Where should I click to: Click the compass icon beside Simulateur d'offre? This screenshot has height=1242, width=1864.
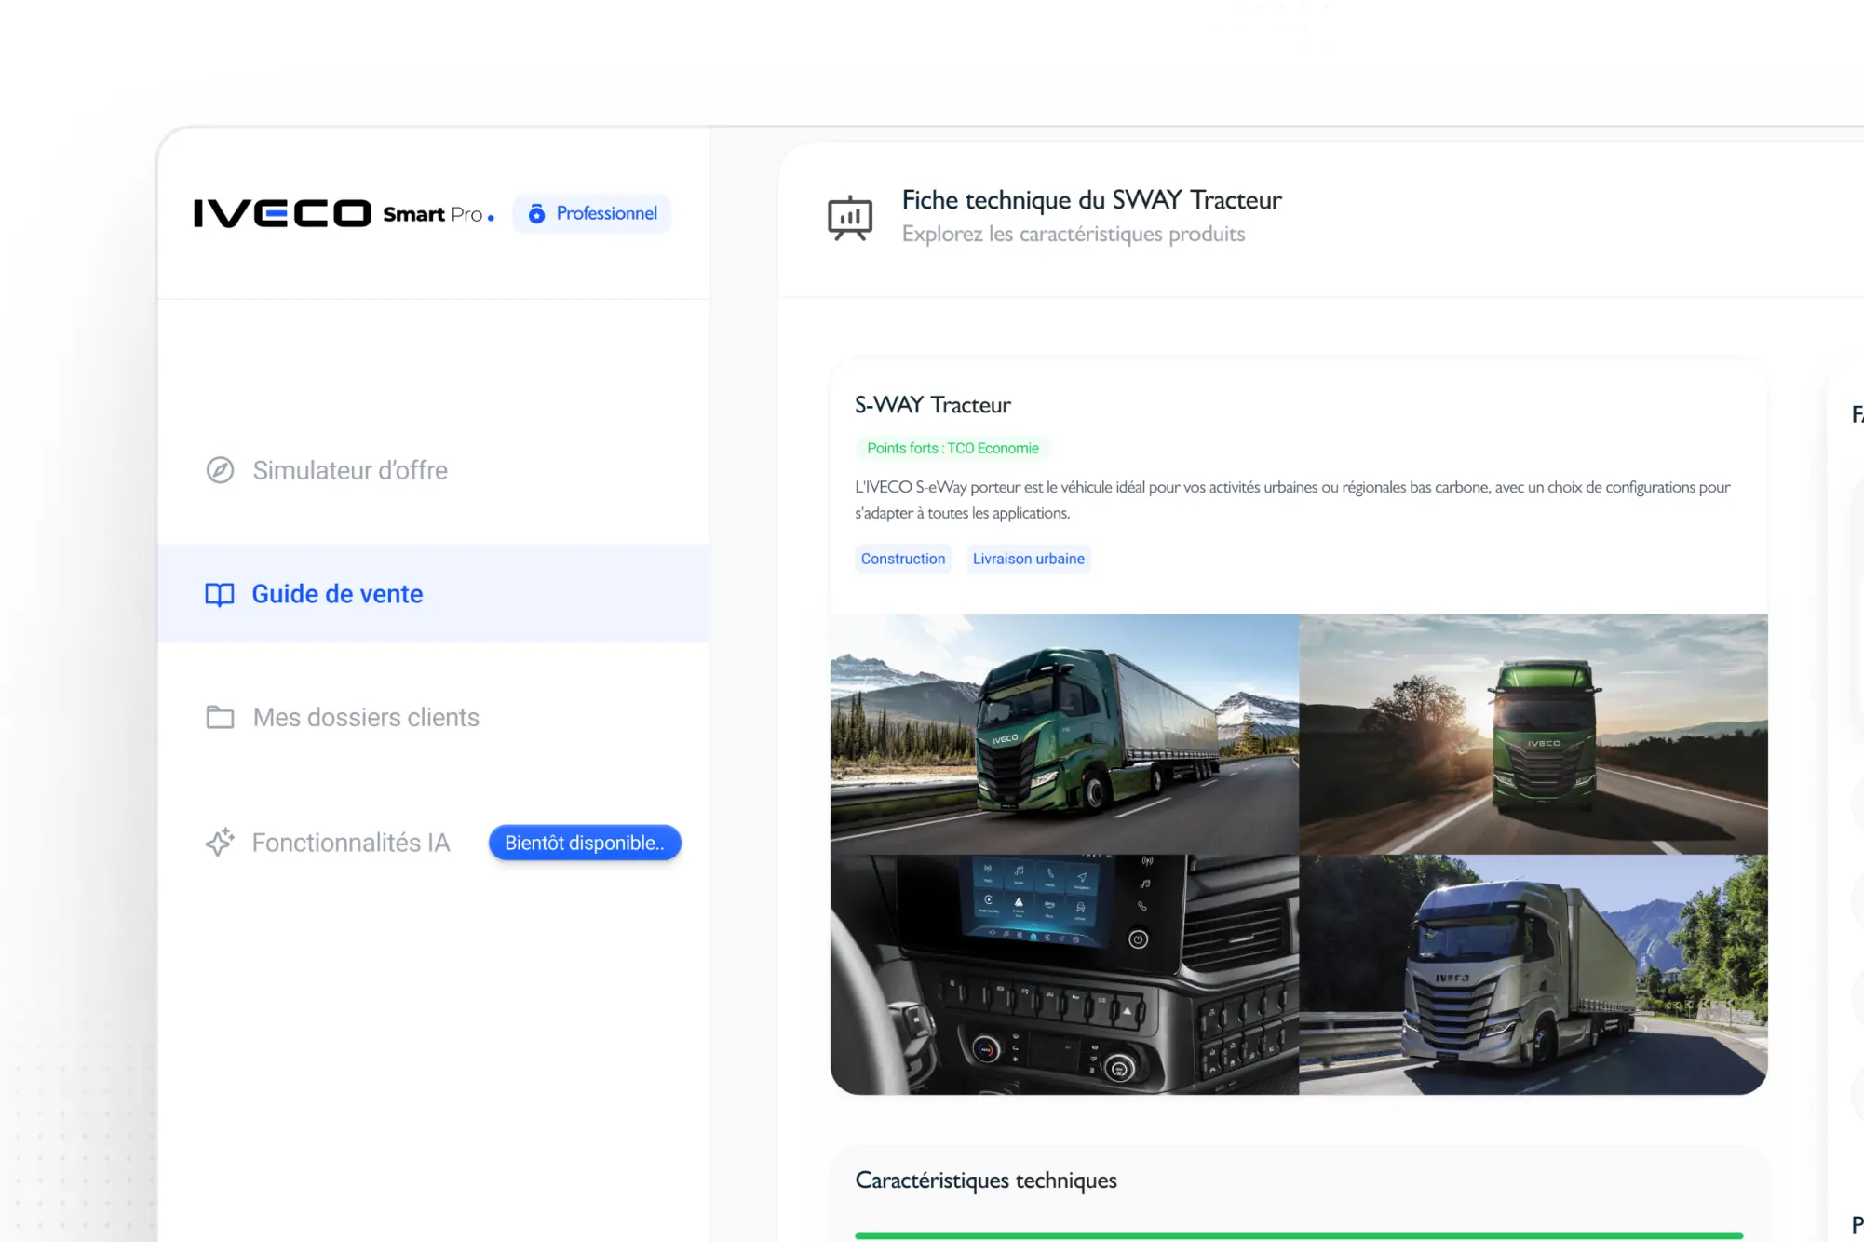point(220,470)
